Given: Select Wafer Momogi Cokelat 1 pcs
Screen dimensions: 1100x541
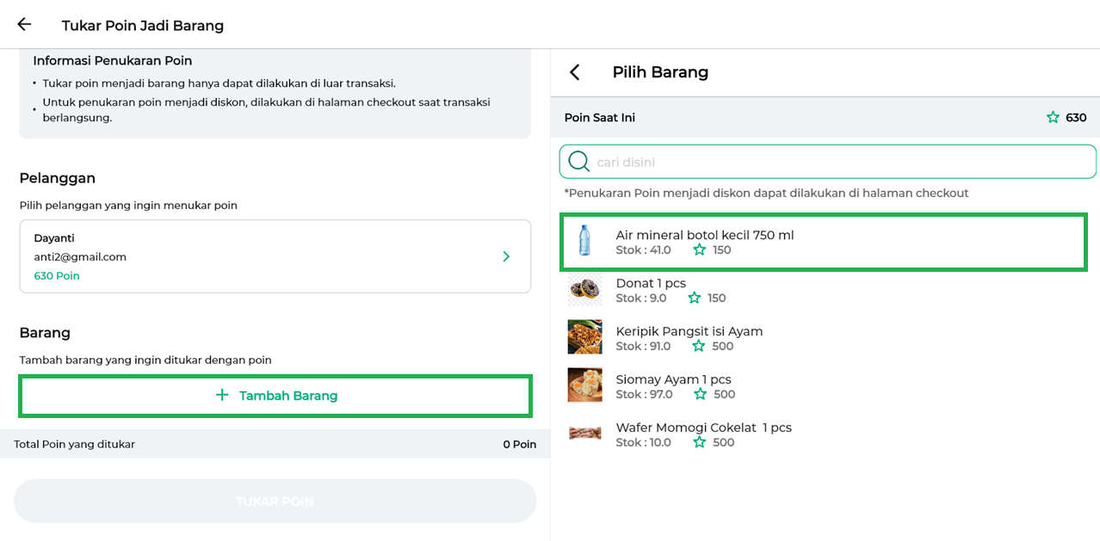Looking at the screenshot, I should click(703, 428).
